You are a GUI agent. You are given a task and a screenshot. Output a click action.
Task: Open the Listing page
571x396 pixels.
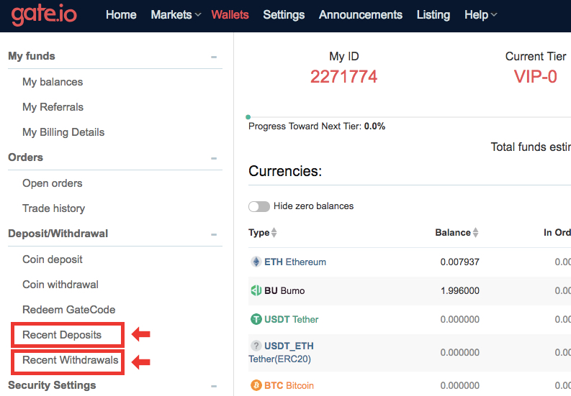433,15
